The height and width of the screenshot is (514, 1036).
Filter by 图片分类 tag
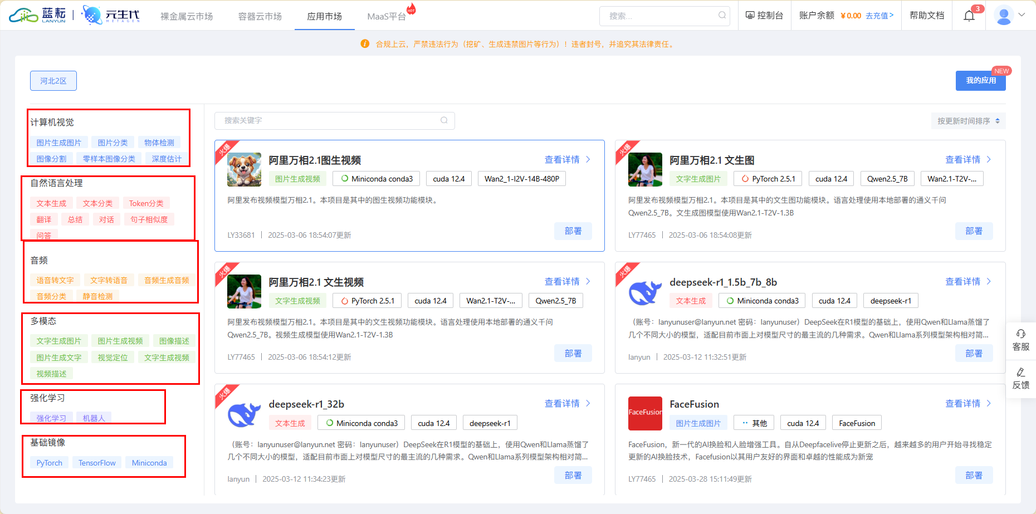[x=113, y=143]
